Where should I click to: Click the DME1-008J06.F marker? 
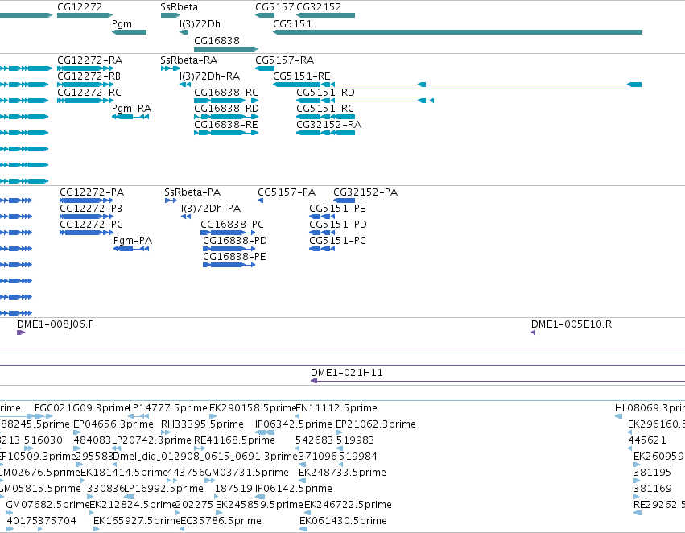click(21, 333)
